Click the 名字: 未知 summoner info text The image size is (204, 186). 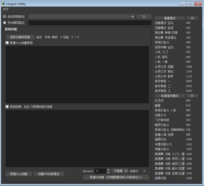point(43,37)
